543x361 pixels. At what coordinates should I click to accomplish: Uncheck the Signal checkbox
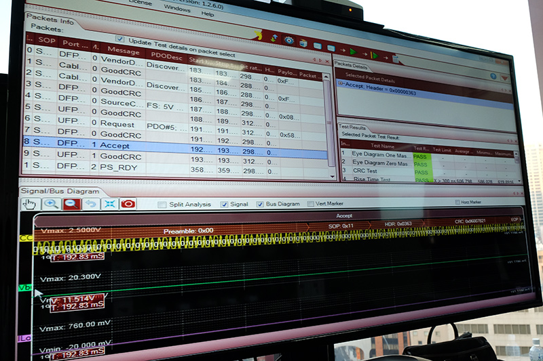click(224, 204)
